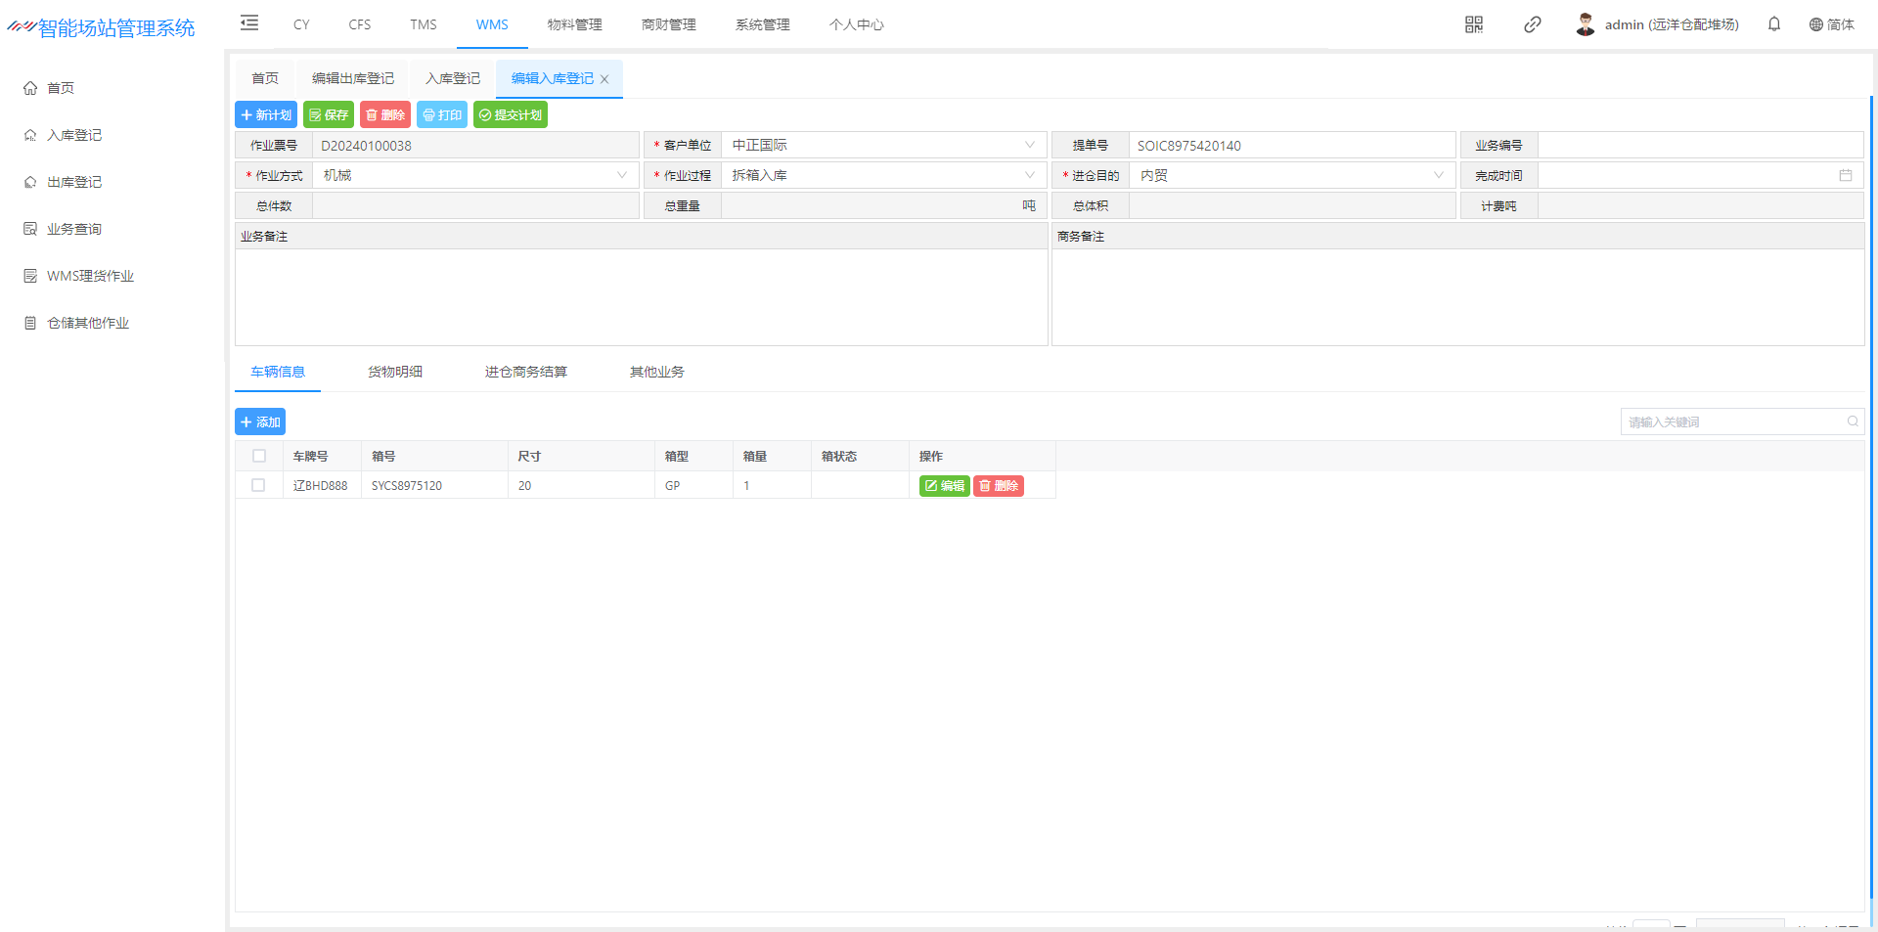Click the admin user avatar
The image size is (1878, 932).
(1586, 24)
